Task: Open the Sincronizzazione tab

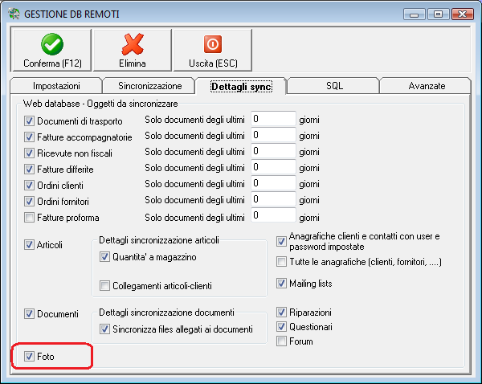Action: coord(149,86)
